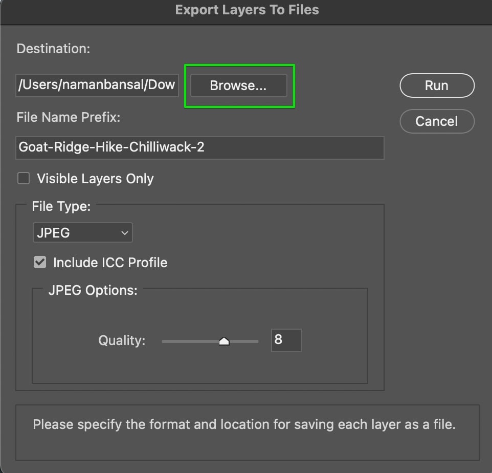Image resolution: width=492 pixels, height=473 pixels.
Task: Select the Quality value field showing 8
Action: click(x=286, y=340)
